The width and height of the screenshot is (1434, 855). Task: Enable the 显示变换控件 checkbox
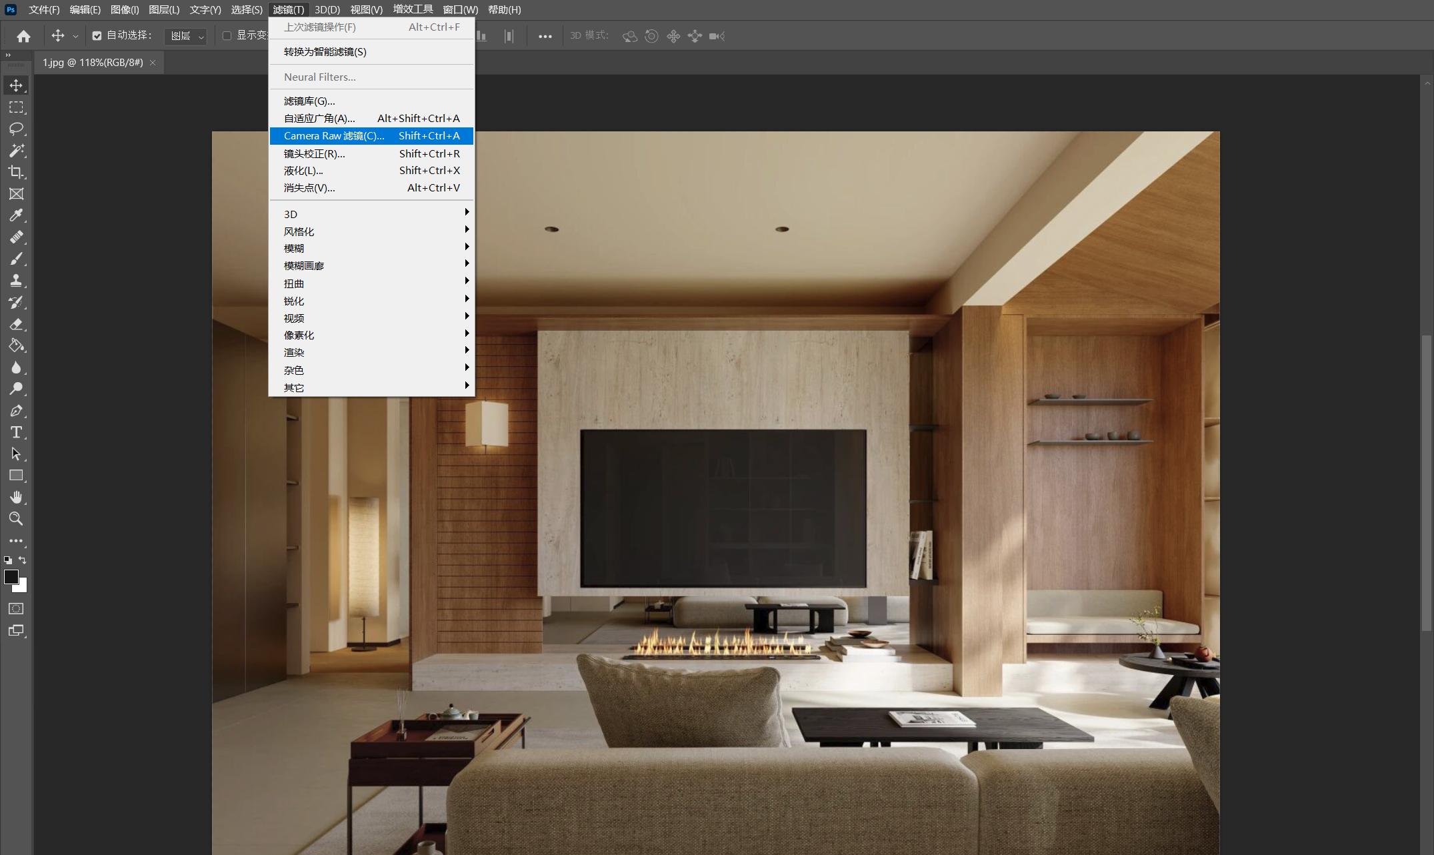pyautogui.click(x=227, y=36)
